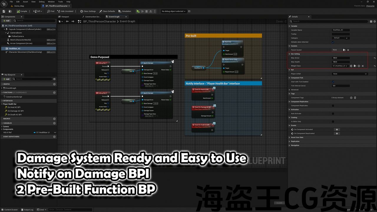Click the Compile blueprint icon
This screenshot has width=377, height=212.
[18, 11]
